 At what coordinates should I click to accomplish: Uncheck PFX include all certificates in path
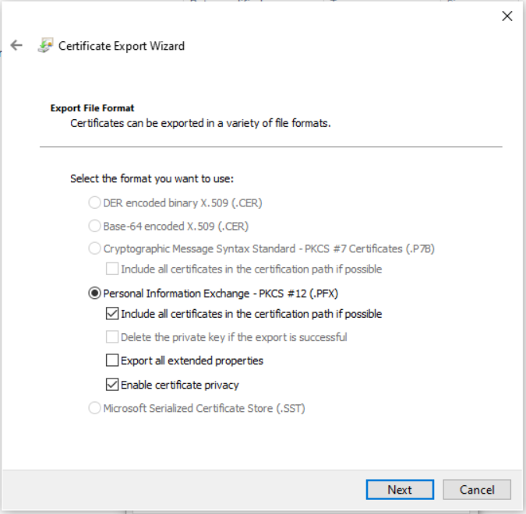[112, 315]
